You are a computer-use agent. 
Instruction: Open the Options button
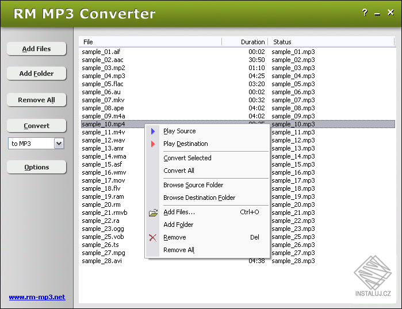[x=37, y=167]
